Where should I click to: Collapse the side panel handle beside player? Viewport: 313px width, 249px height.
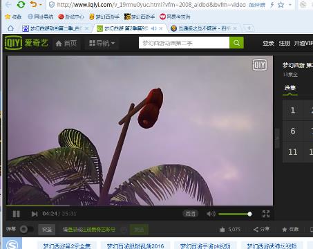[277, 138]
